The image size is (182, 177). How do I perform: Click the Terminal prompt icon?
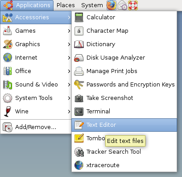coord(79,112)
